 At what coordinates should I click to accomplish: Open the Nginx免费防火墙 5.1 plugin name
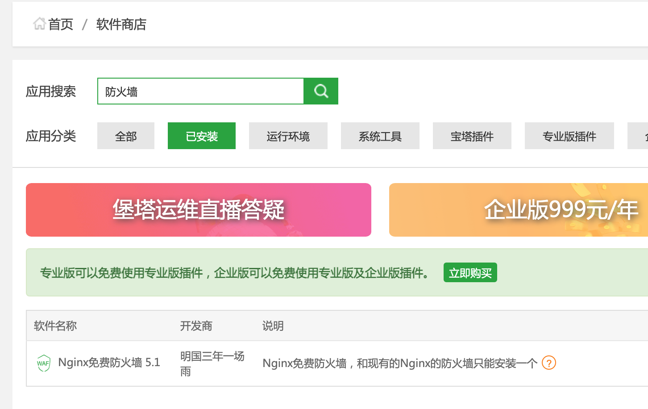(109, 363)
